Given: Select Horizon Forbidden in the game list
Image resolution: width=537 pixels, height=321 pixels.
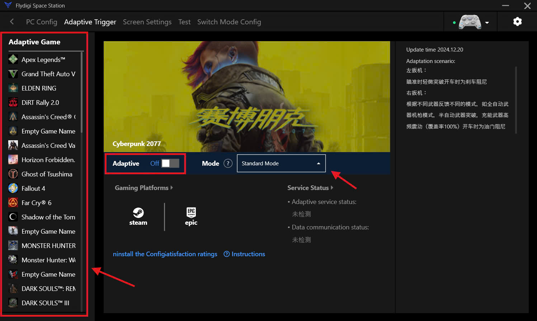Looking at the screenshot, I should coord(48,160).
